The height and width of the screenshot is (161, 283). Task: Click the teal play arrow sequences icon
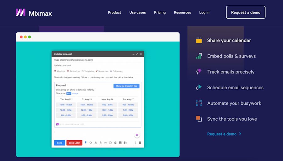point(199,87)
